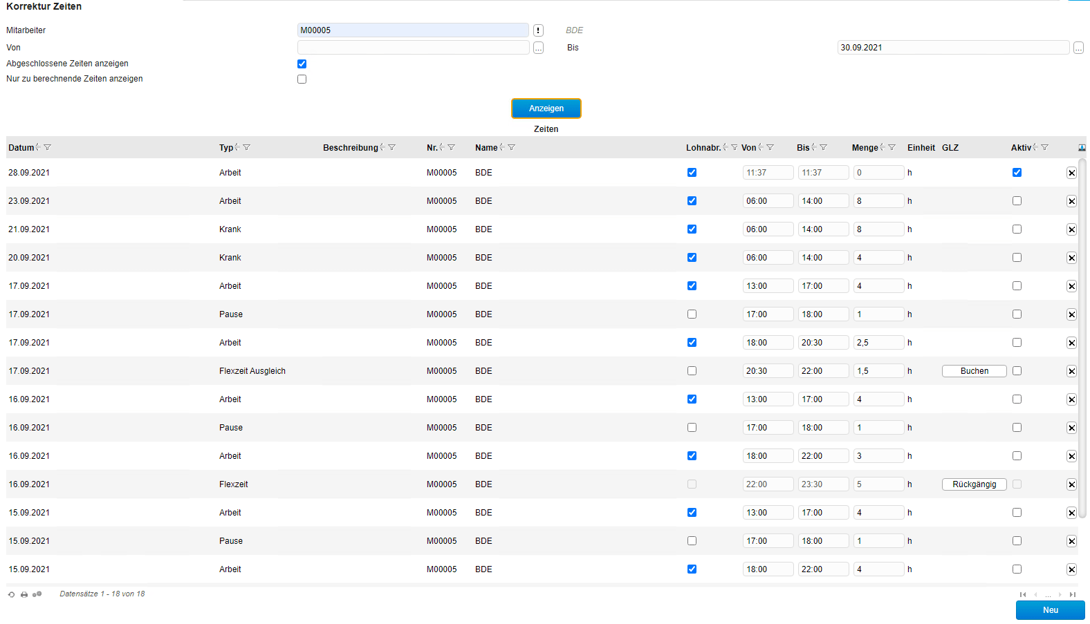Open the Bis column filter
1090x624 pixels.
tap(823, 147)
